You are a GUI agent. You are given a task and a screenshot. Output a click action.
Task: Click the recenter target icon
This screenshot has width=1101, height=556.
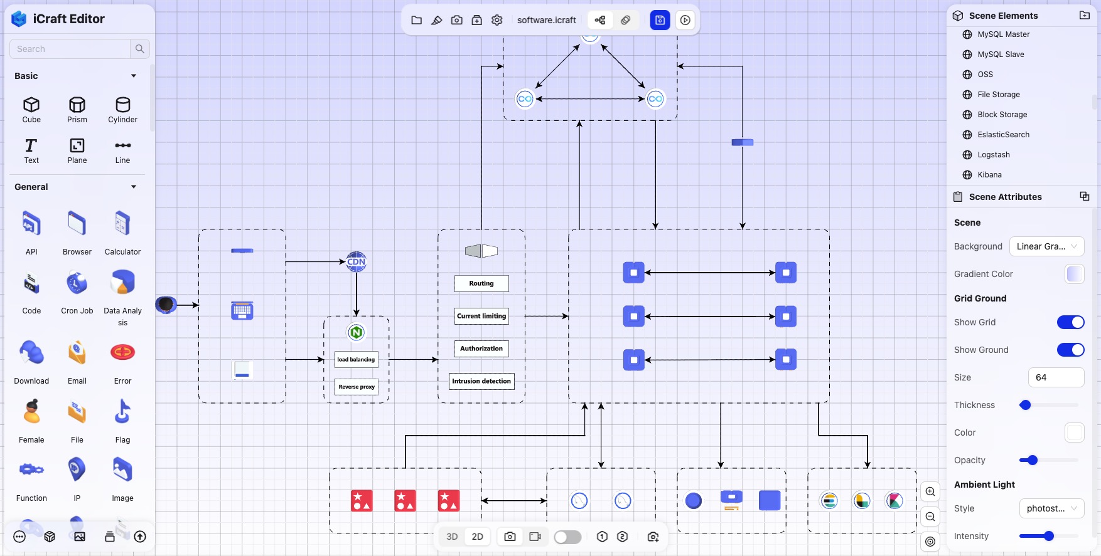(x=930, y=542)
